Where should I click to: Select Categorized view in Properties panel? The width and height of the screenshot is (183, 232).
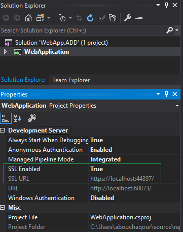[x=6, y=118]
